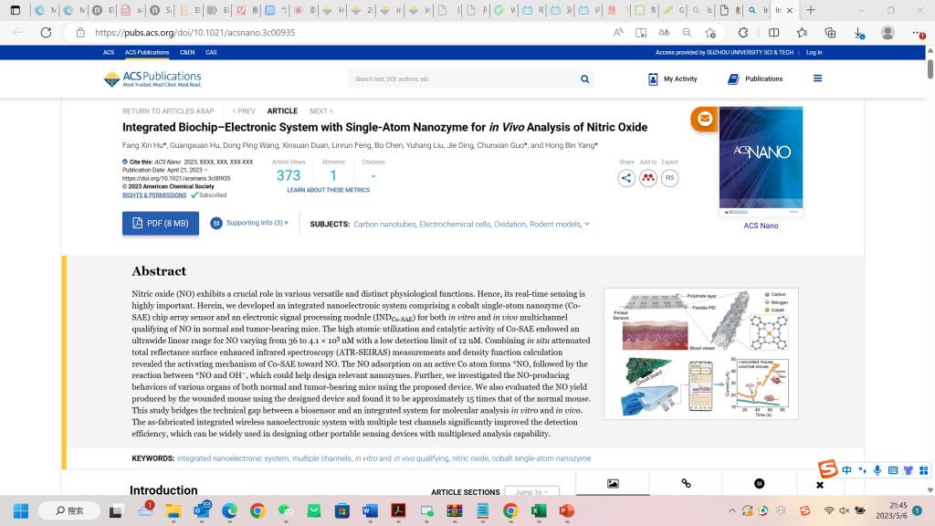The height and width of the screenshot is (526, 935).
Task: Download the PDF (8 MB)
Action: pos(161,223)
